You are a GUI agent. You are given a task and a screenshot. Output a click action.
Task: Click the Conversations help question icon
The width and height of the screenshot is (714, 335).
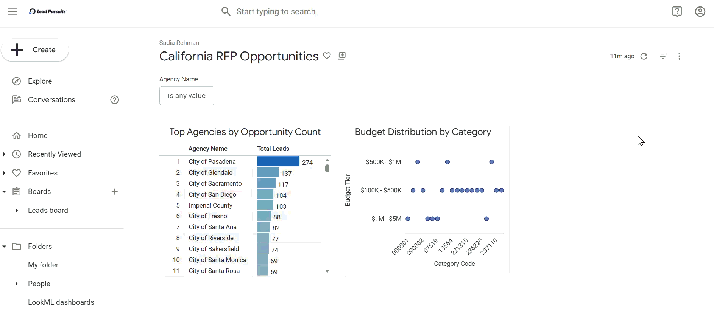pyautogui.click(x=115, y=100)
